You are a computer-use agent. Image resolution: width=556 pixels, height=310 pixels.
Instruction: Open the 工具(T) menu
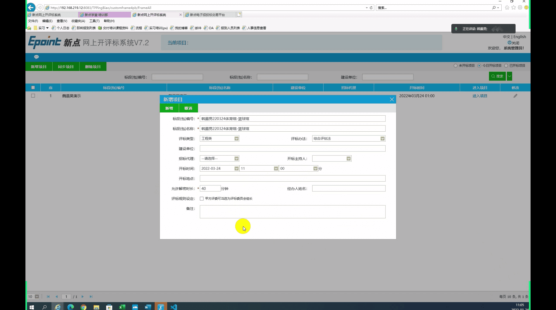click(94, 21)
